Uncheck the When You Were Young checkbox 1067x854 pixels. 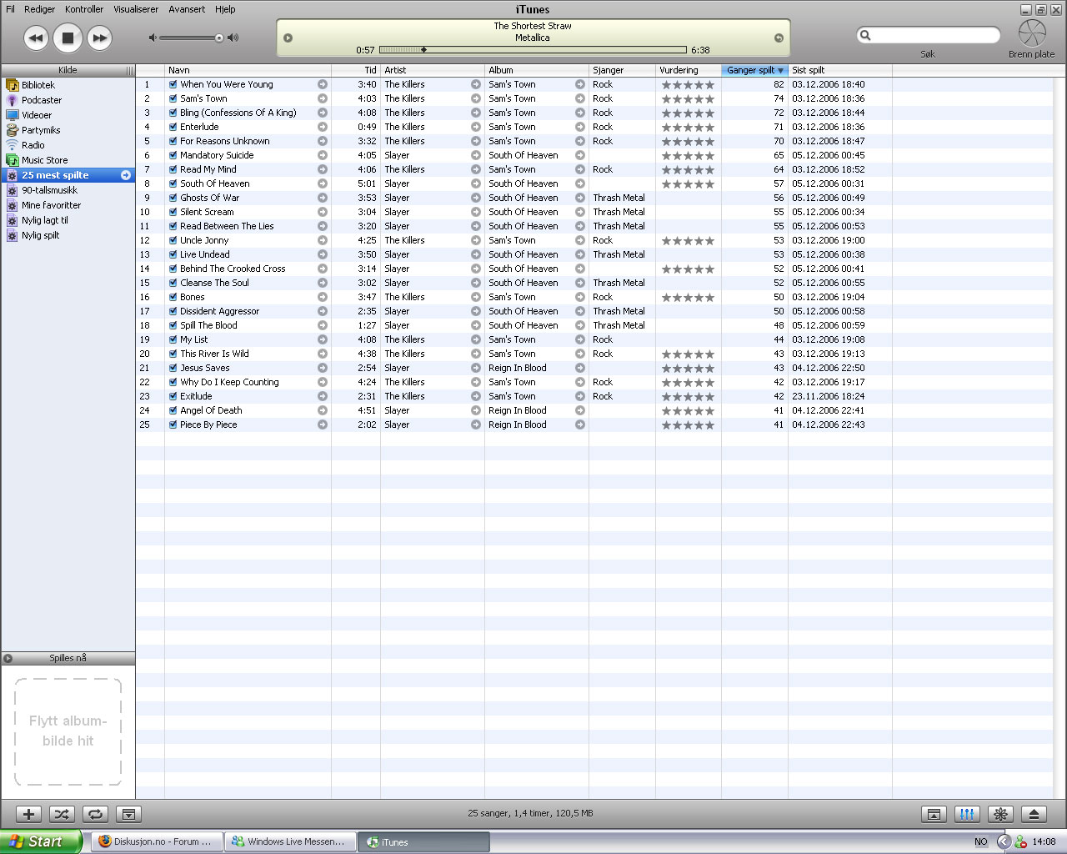tap(173, 84)
